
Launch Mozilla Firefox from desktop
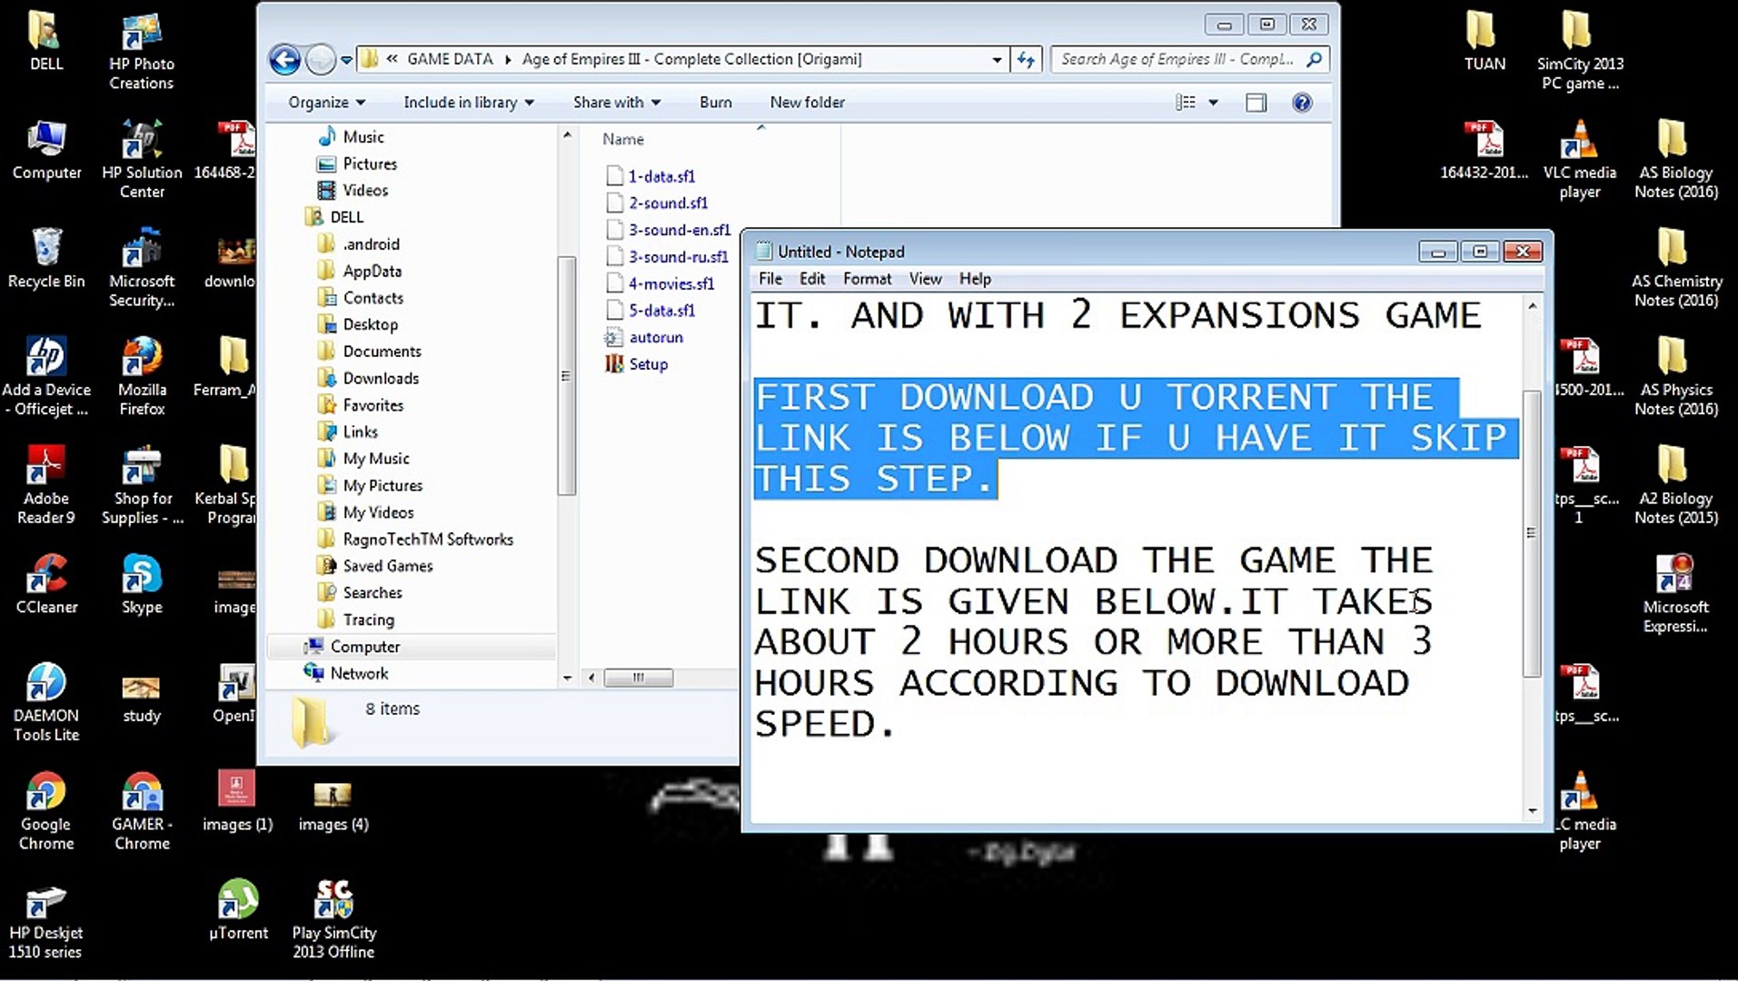[142, 376]
